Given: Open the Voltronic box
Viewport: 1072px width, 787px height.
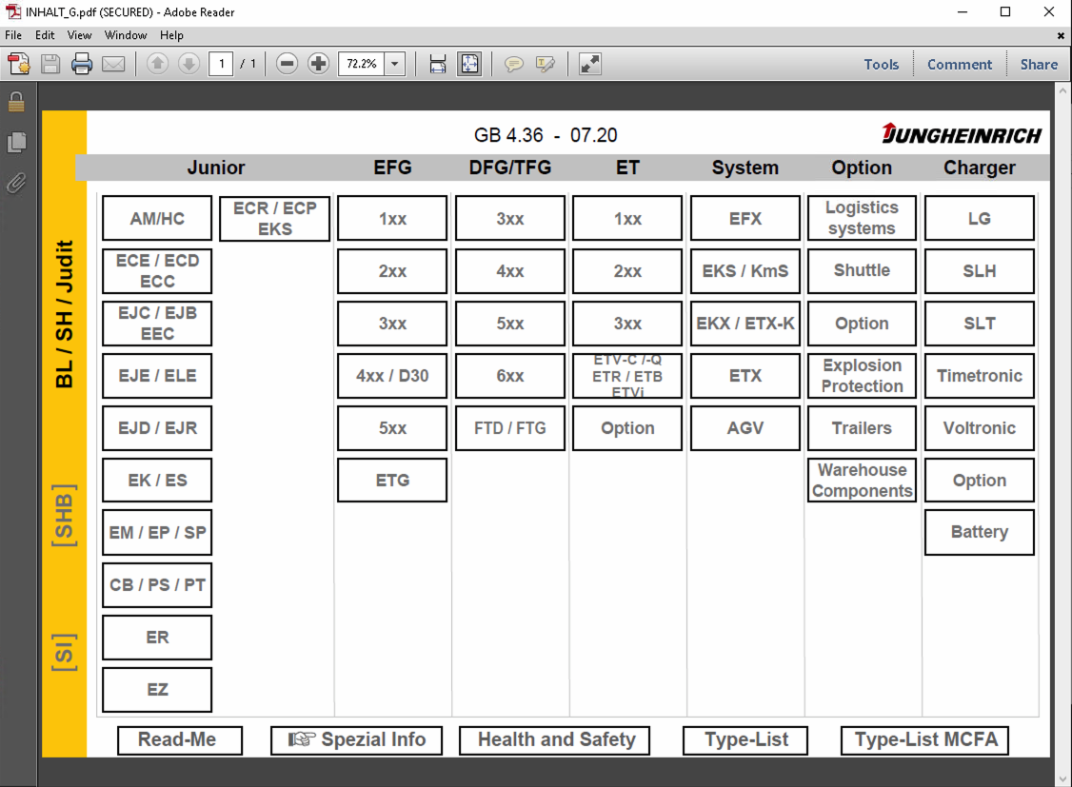Looking at the screenshot, I should coord(980,428).
